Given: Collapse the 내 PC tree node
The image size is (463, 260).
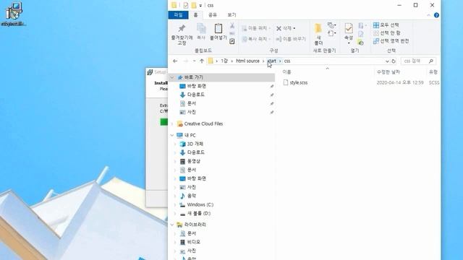Looking at the screenshot, I should [x=172, y=135].
